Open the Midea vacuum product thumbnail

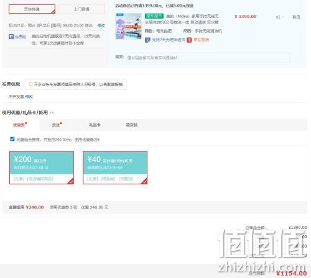point(129,26)
